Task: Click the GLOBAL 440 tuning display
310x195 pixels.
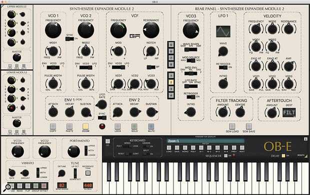Action: click(88, 185)
